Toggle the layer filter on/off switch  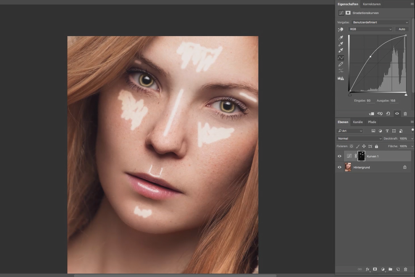pos(413,130)
